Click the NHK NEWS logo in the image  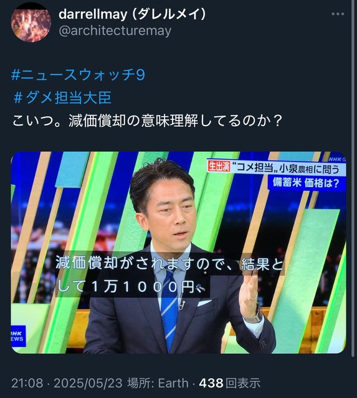(x=18, y=336)
